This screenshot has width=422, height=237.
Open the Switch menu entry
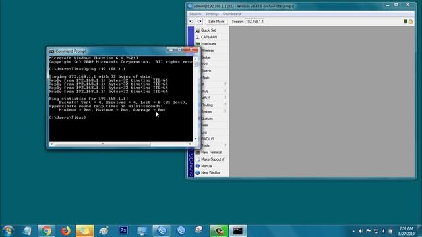point(206,71)
